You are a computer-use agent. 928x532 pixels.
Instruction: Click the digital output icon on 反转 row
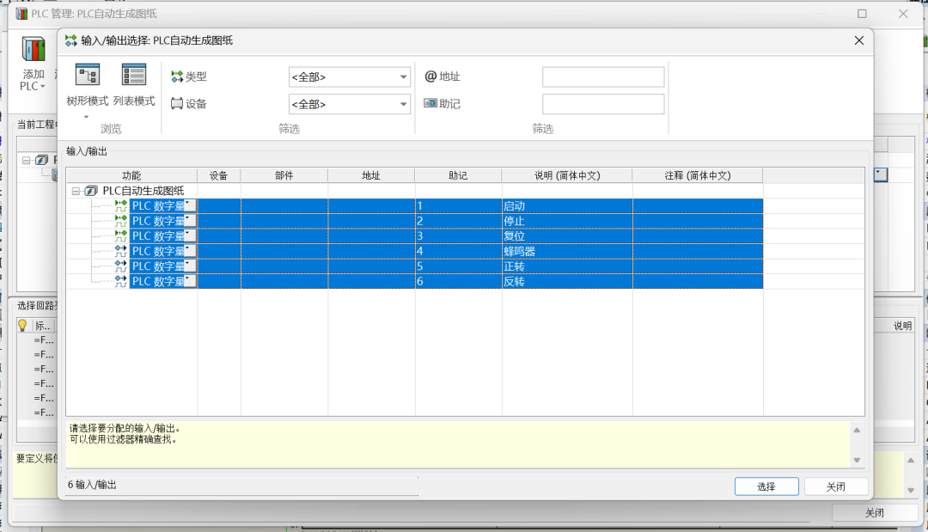[121, 281]
